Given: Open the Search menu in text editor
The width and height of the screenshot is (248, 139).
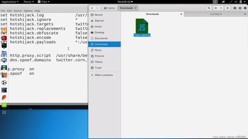Looking at the screenshot, I should 18,11.
